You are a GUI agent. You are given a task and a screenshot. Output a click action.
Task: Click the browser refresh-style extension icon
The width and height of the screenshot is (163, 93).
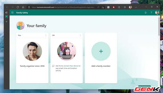[119, 7]
